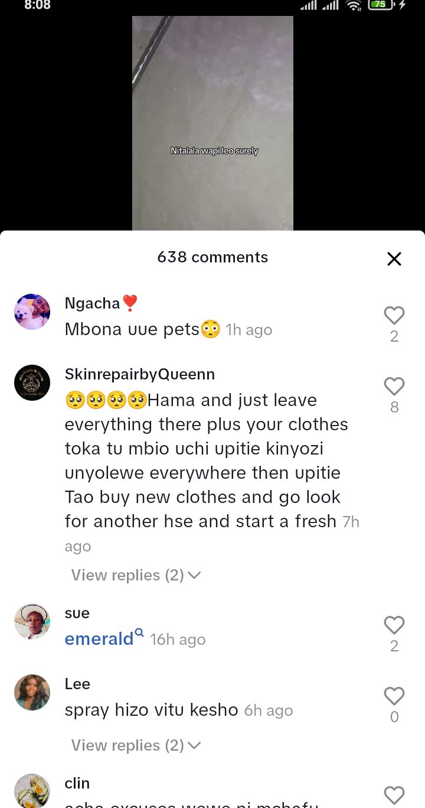
Task: Open SkinrepairbyQueenn's avatar
Action: pos(32,382)
